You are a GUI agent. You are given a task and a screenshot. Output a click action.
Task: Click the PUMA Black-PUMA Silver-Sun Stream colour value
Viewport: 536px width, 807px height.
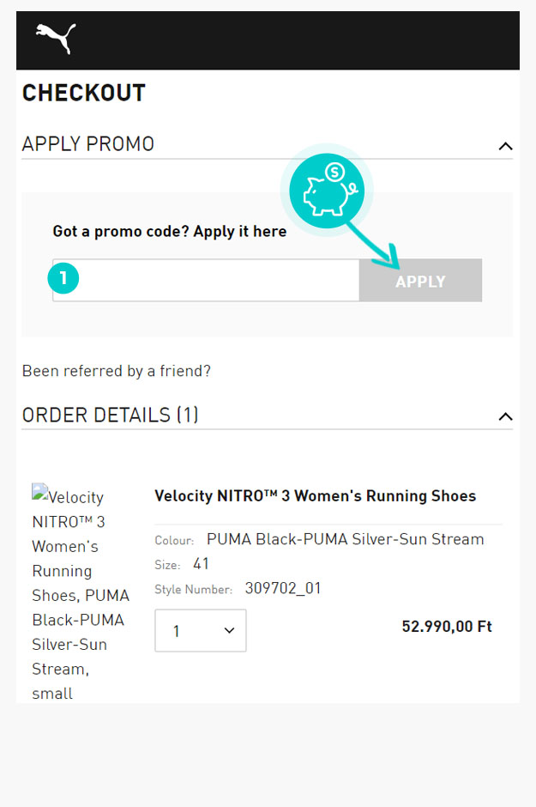(x=346, y=539)
